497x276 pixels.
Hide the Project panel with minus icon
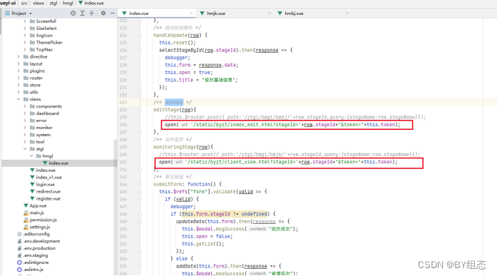113,14
